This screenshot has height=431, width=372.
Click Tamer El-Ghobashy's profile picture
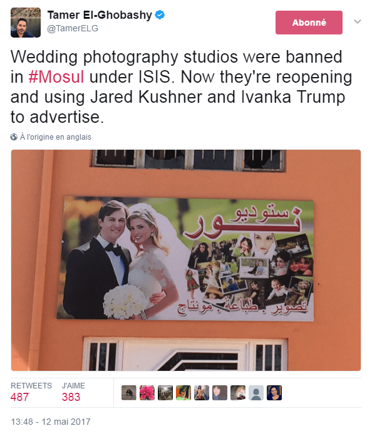tap(26, 23)
